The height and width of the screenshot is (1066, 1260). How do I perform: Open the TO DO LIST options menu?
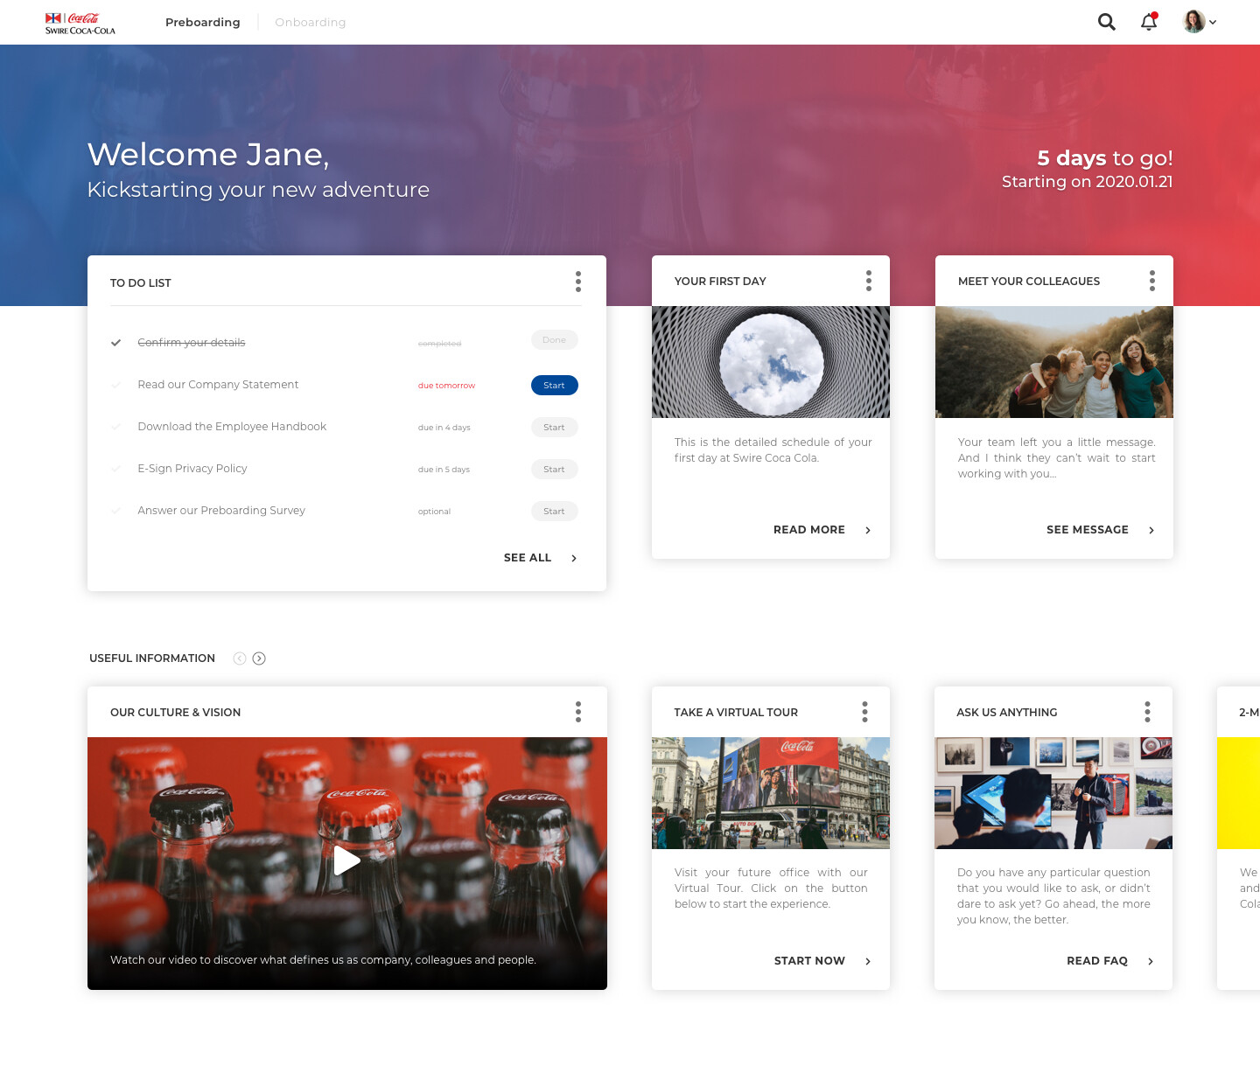578,282
